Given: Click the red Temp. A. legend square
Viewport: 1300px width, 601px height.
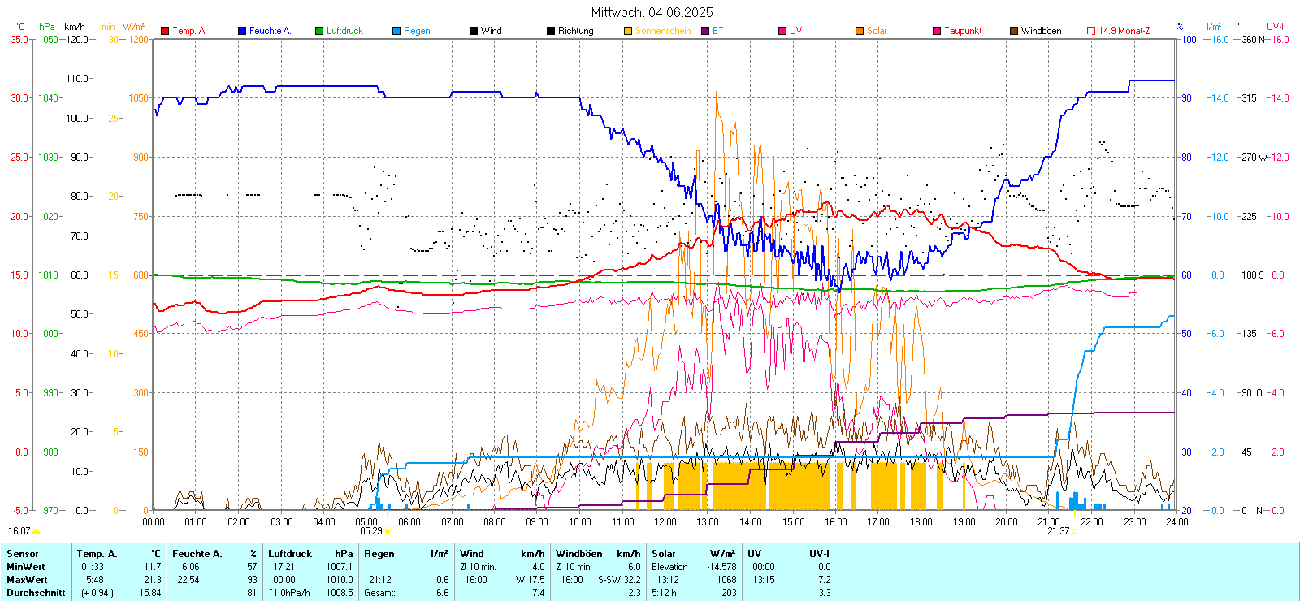Looking at the screenshot, I should (x=165, y=31).
